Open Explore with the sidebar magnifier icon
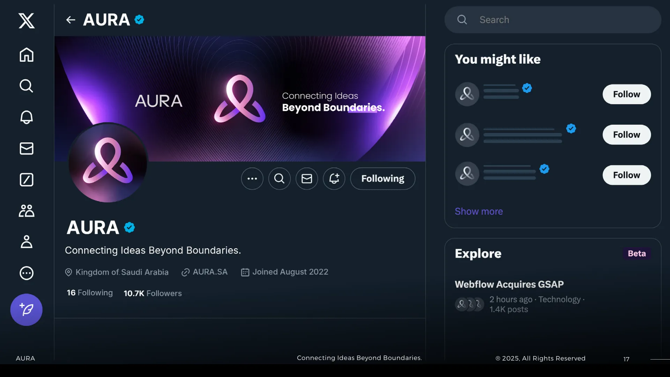Image resolution: width=670 pixels, height=377 pixels. (x=27, y=86)
